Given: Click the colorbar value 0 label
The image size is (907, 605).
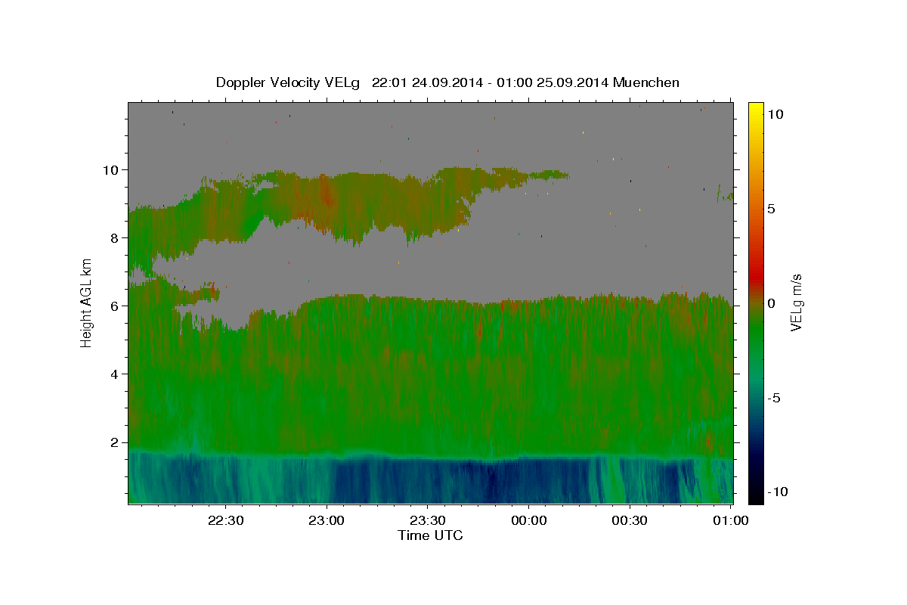Looking at the screenshot, I should [772, 303].
